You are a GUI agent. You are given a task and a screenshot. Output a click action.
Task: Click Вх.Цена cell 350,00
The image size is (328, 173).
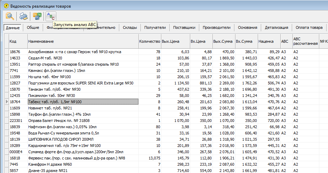point(201,121)
